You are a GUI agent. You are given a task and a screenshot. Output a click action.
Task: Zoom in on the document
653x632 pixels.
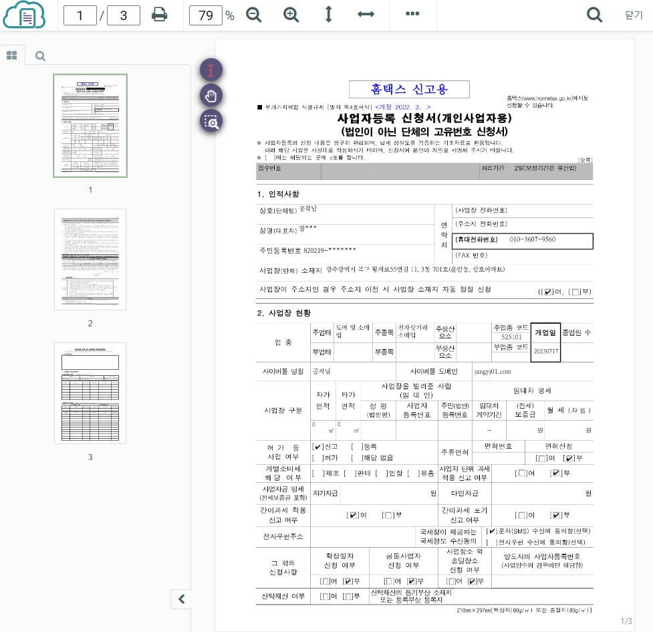click(x=291, y=15)
